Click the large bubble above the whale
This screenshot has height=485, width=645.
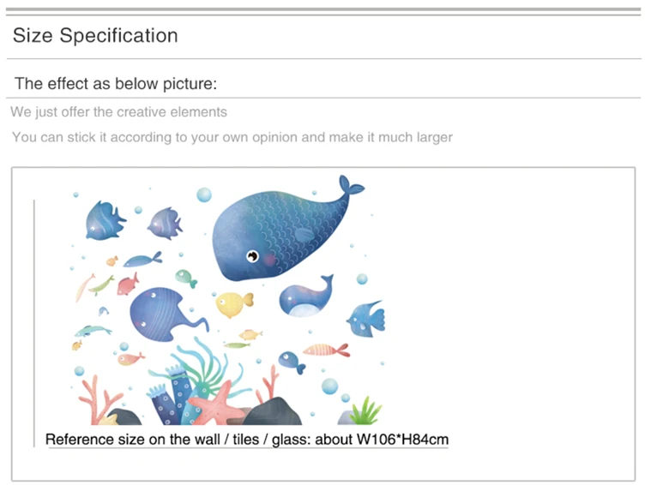[x=204, y=195]
